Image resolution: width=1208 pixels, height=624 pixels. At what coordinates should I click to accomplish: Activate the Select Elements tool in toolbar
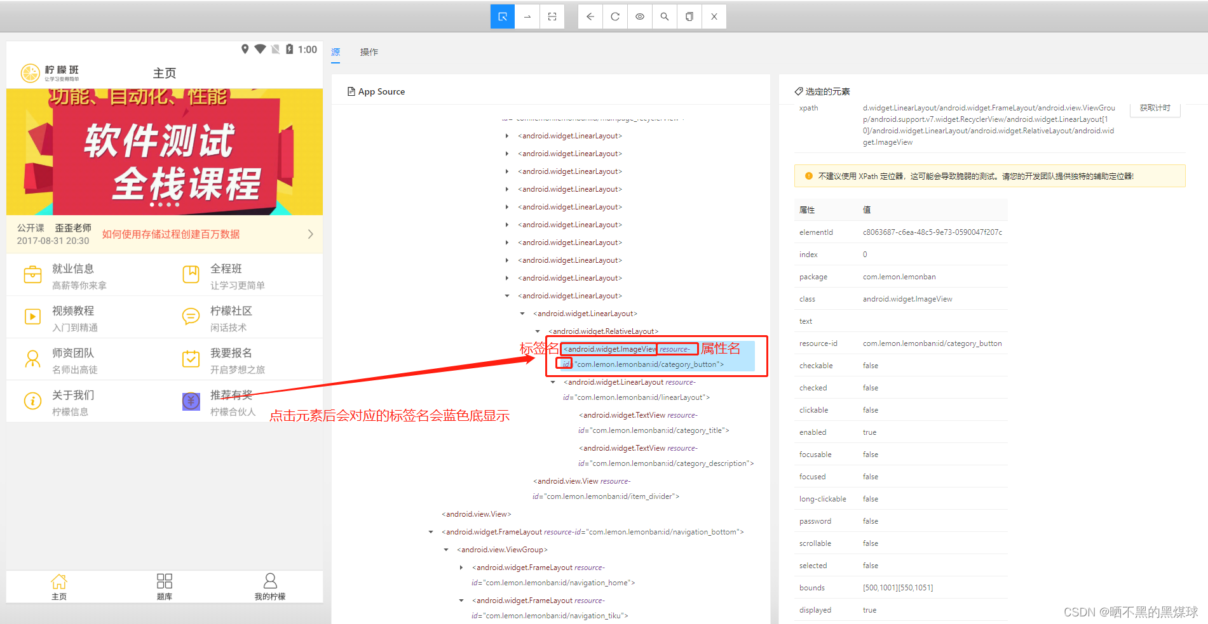(503, 17)
